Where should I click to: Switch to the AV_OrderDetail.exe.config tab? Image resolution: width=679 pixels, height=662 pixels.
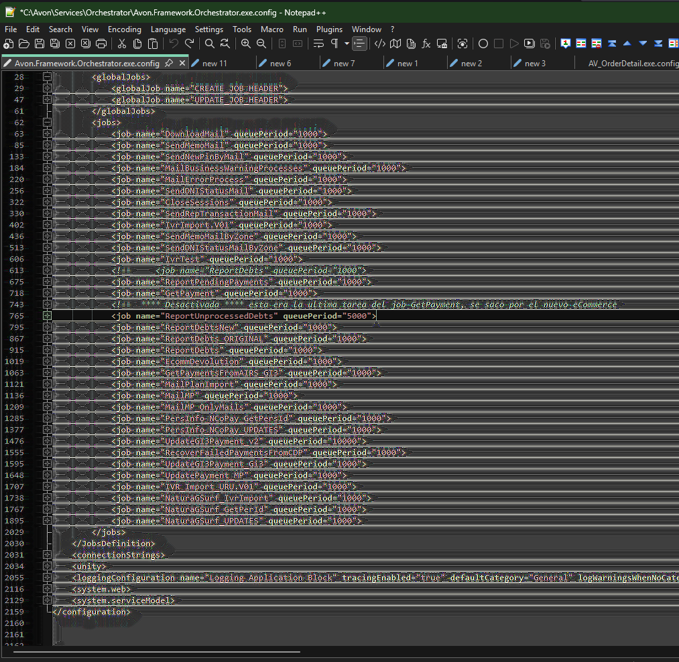633,64
